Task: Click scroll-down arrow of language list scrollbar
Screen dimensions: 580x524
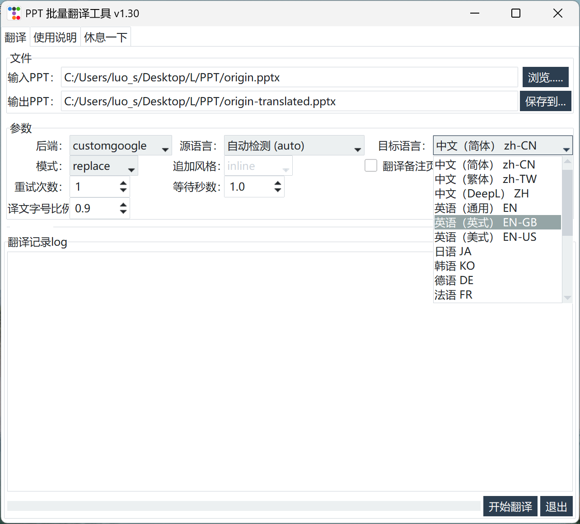Action: coord(568,298)
